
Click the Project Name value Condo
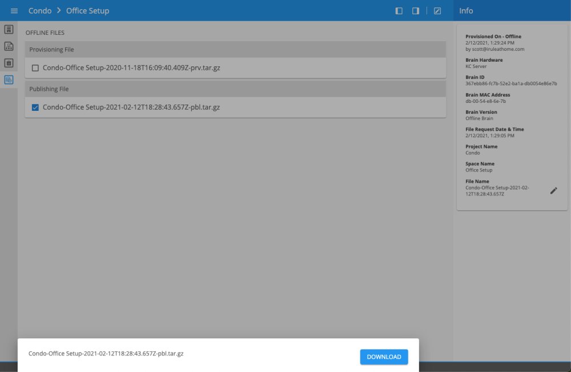coord(472,153)
